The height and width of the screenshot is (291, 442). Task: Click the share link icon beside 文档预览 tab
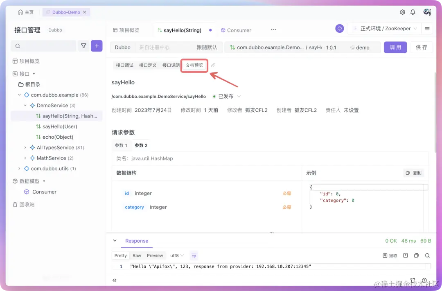pyautogui.click(x=212, y=65)
